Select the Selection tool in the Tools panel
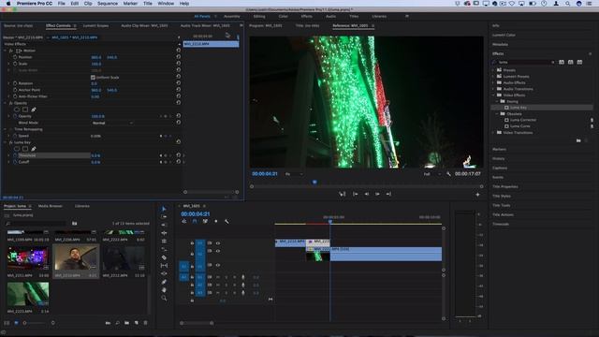The width and height of the screenshot is (599, 337). point(164,209)
